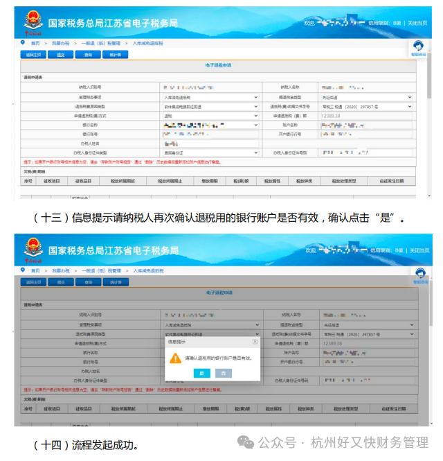The height and width of the screenshot is (461, 443).
Task: Open 申请退抵税(费)方式 dropdown in the undimmed screenshot
Action: [x=211, y=116]
